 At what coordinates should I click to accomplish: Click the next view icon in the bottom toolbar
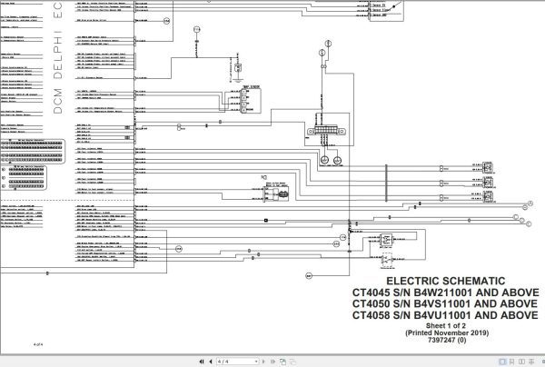click(x=292, y=362)
